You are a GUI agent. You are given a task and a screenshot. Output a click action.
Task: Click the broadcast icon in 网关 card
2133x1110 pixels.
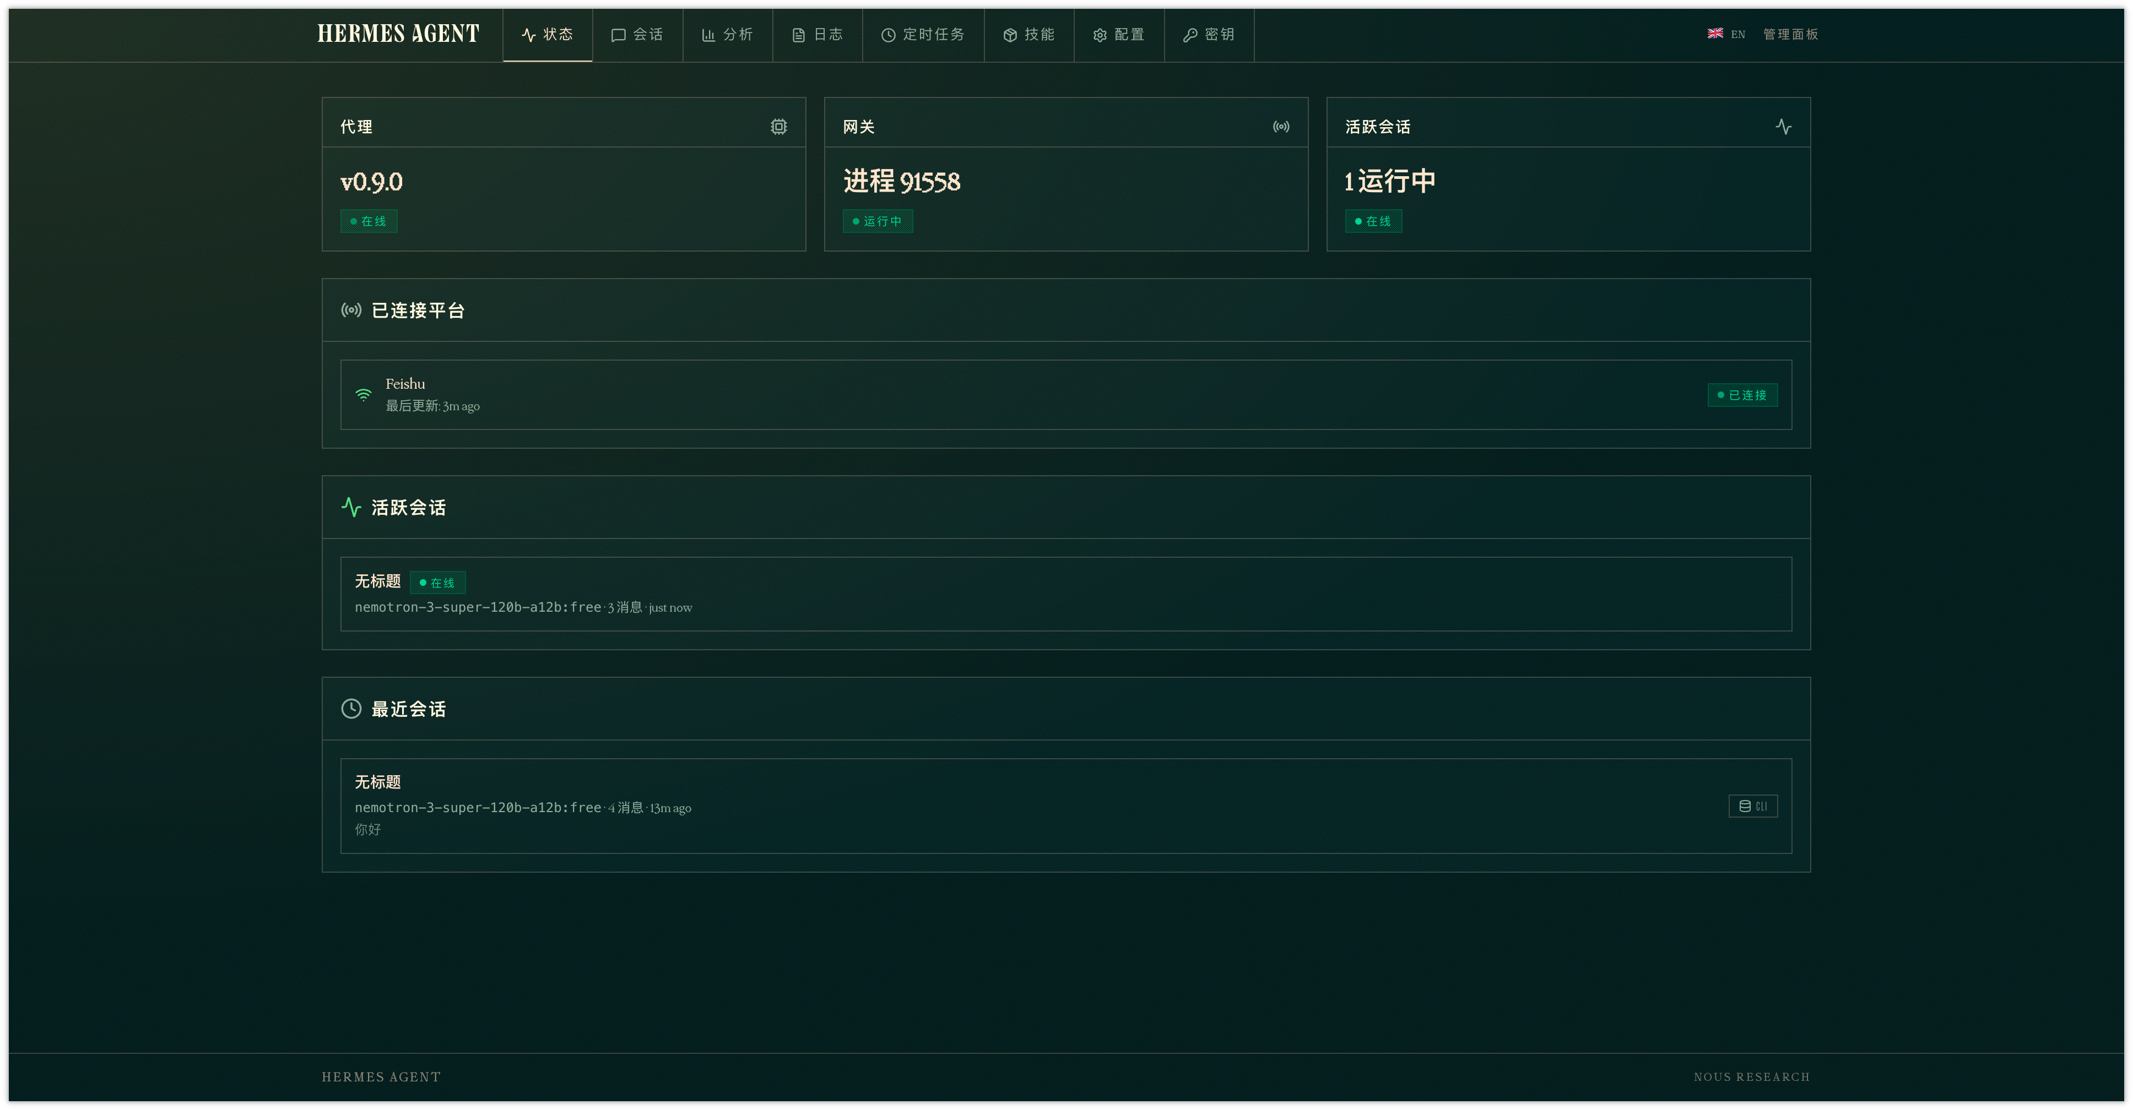(x=1281, y=127)
